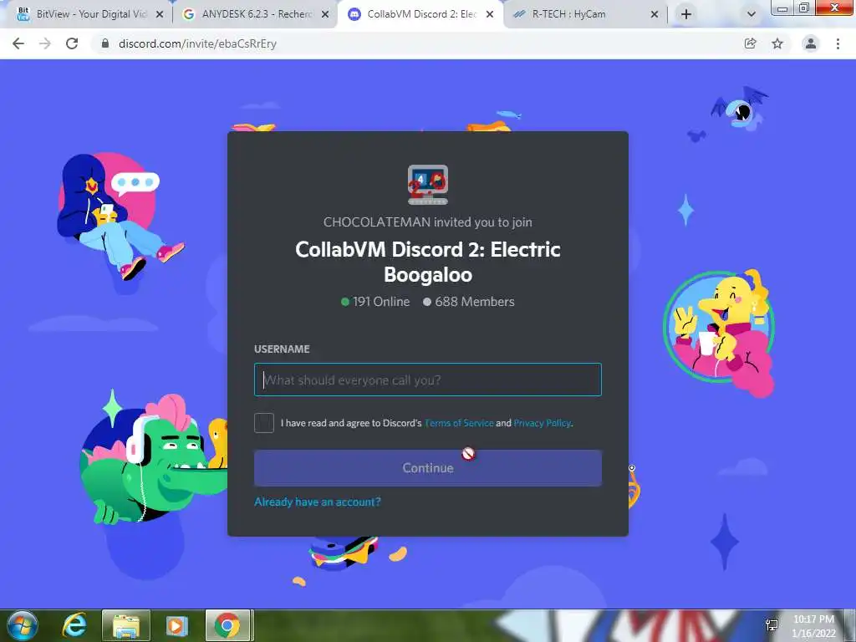This screenshot has width=856, height=642.
Task: Focus the Username input field
Action: 428,380
